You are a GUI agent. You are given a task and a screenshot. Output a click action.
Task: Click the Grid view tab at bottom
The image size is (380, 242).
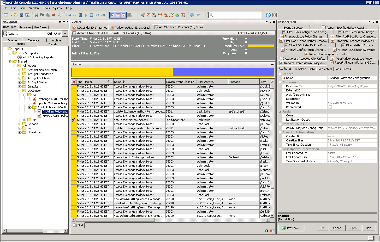[78, 225]
